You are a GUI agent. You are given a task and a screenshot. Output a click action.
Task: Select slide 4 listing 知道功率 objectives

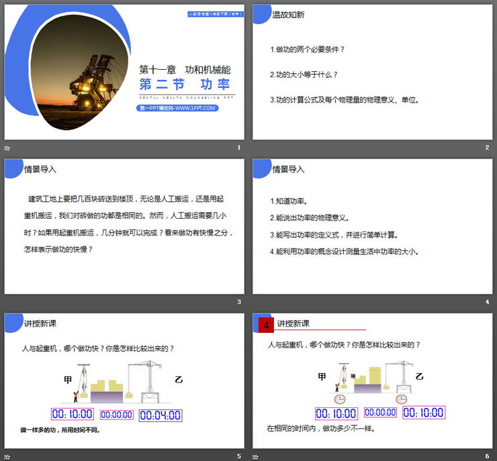(373, 226)
